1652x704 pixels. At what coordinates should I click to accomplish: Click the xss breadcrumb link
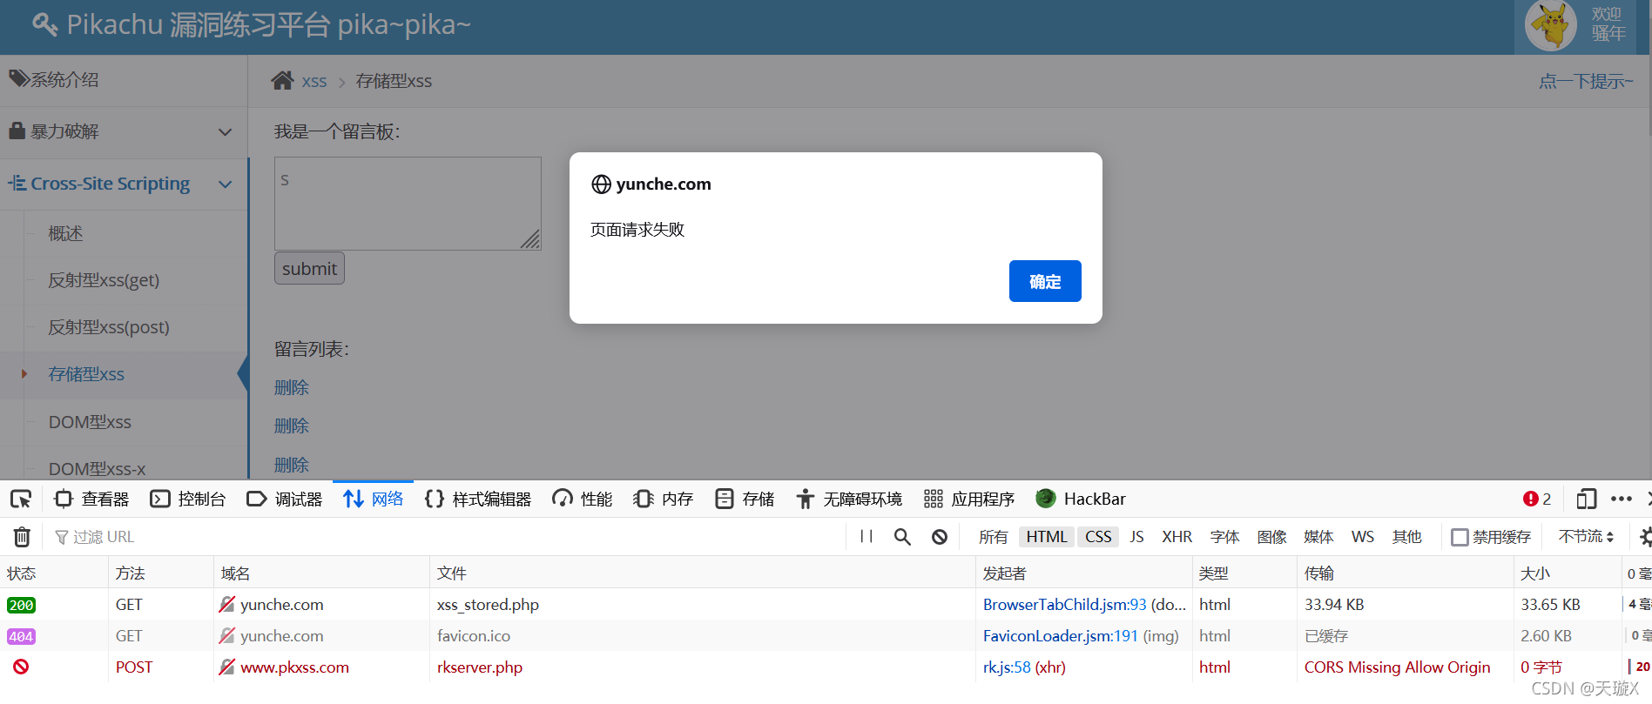click(314, 81)
